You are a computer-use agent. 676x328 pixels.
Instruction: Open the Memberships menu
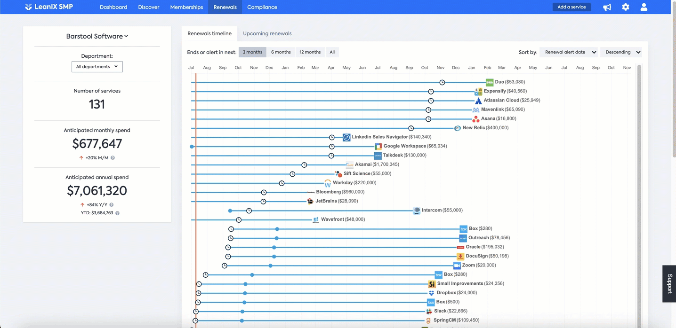point(186,7)
